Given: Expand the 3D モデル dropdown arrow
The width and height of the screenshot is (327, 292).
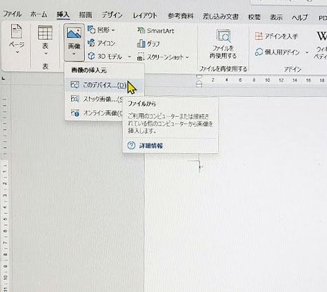Looking at the screenshot, I should click(x=130, y=57).
